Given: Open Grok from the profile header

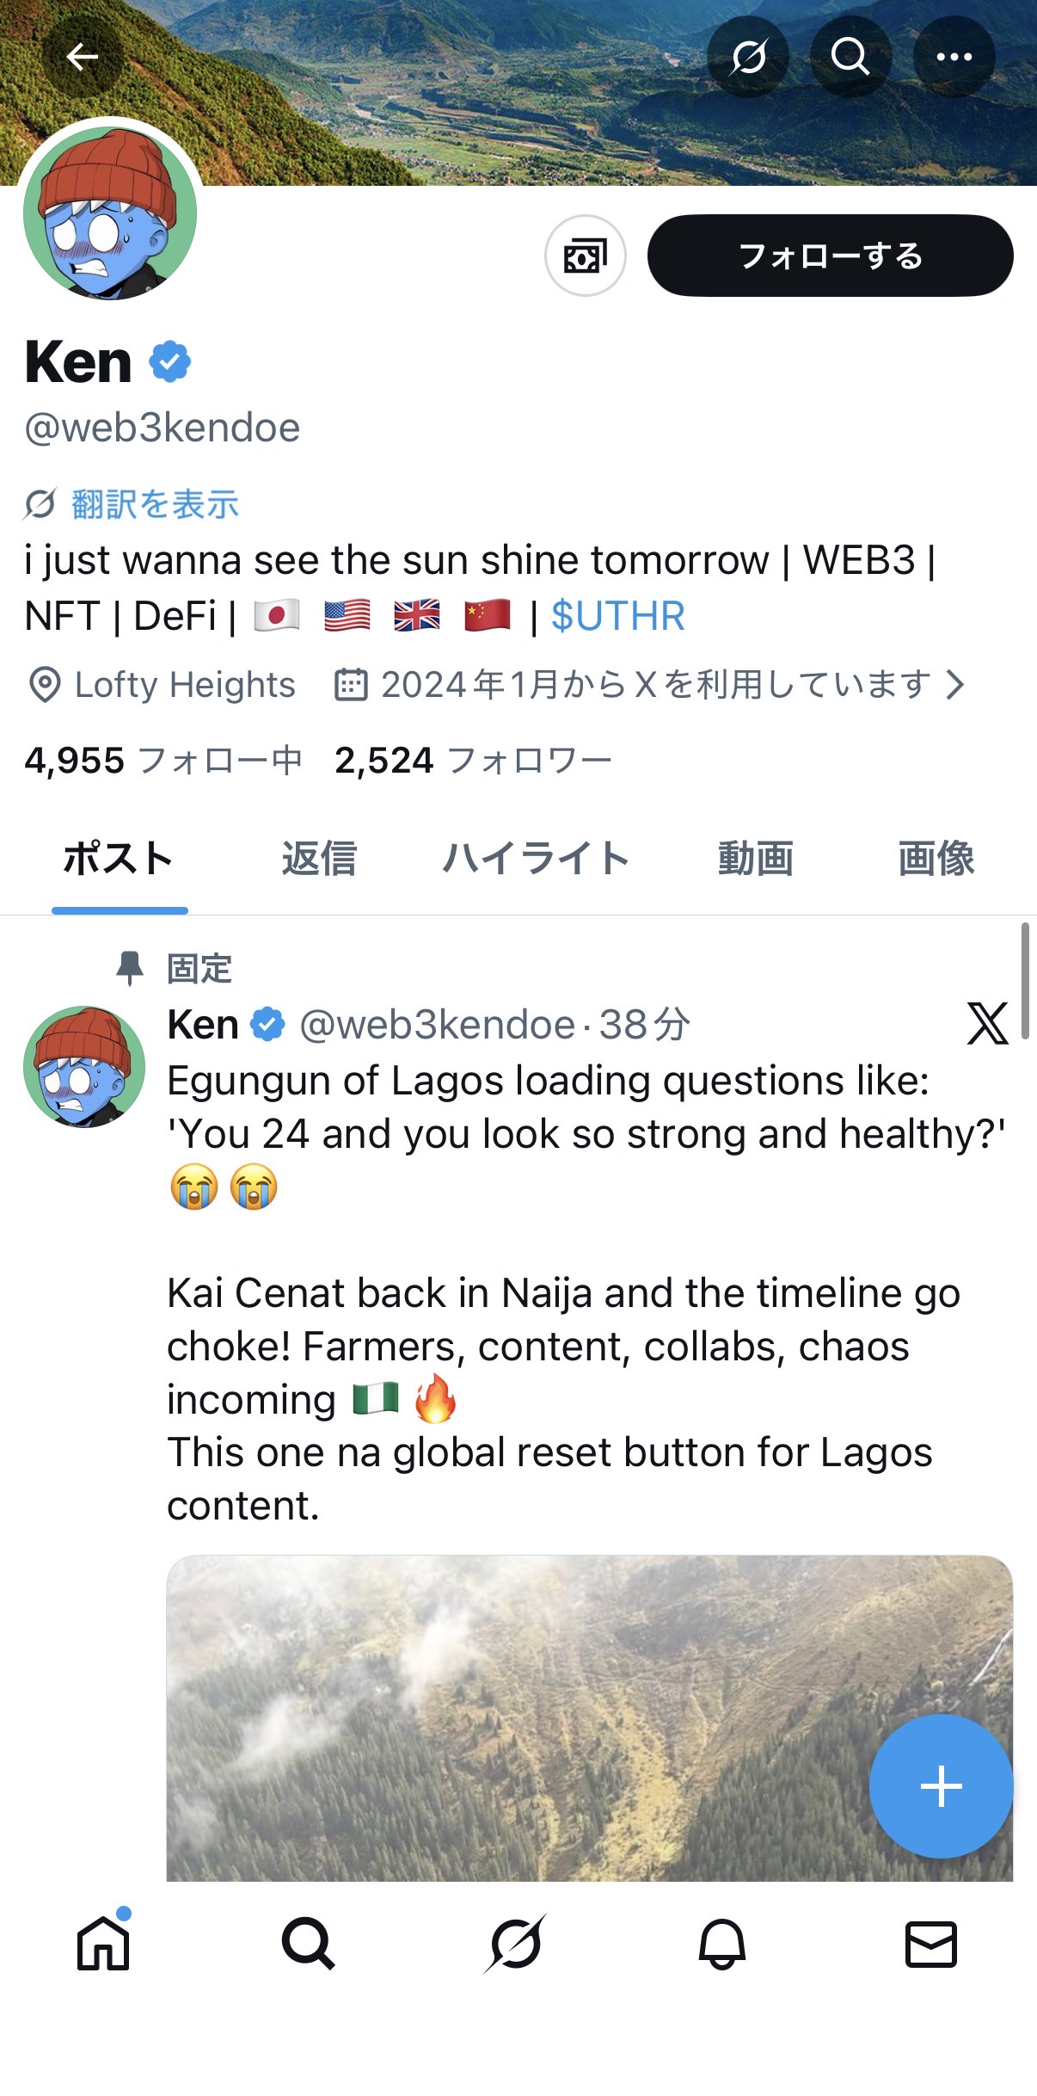Looking at the screenshot, I should pyautogui.click(x=748, y=57).
